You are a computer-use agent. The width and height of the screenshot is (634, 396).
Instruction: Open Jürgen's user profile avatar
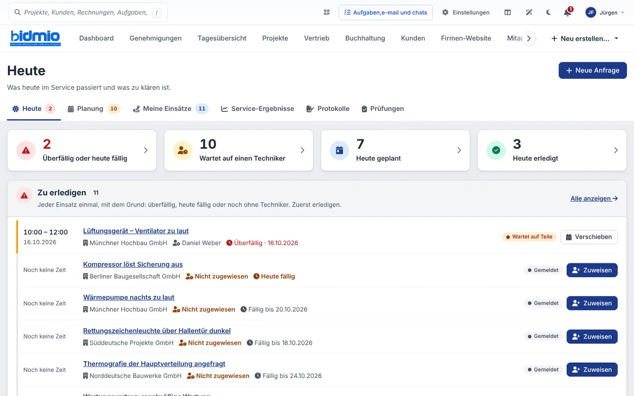(x=591, y=12)
